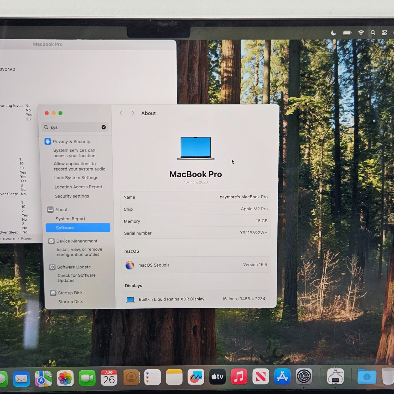This screenshot has height=394, width=394.
Task: Go forward with the right chevron
Action: coord(133,113)
